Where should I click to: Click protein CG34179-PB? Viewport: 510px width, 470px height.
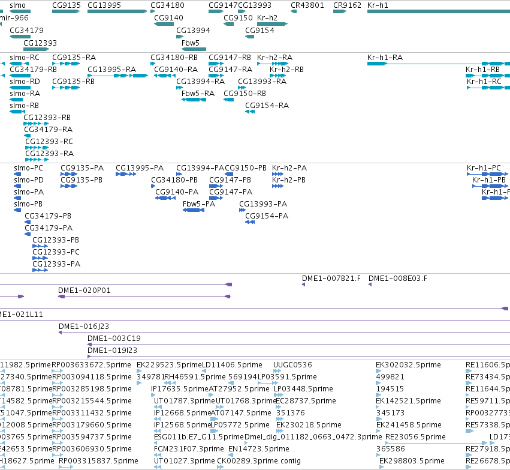[x=48, y=216]
